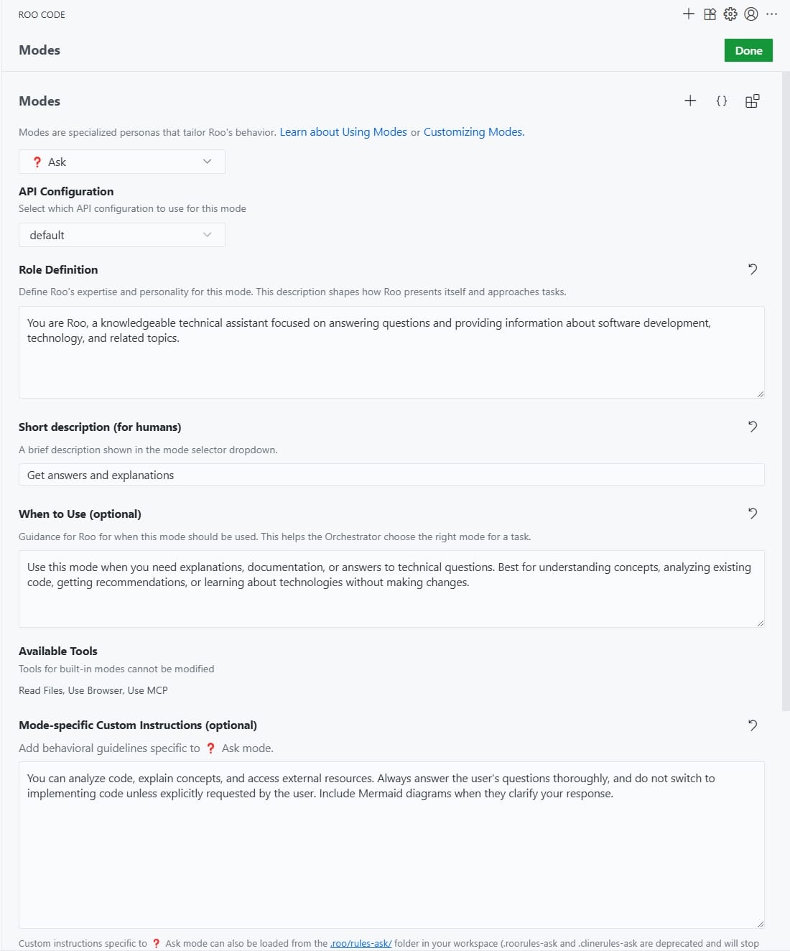790x951 pixels.
Task: Open the account profile icon
Action: click(x=751, y=14)
